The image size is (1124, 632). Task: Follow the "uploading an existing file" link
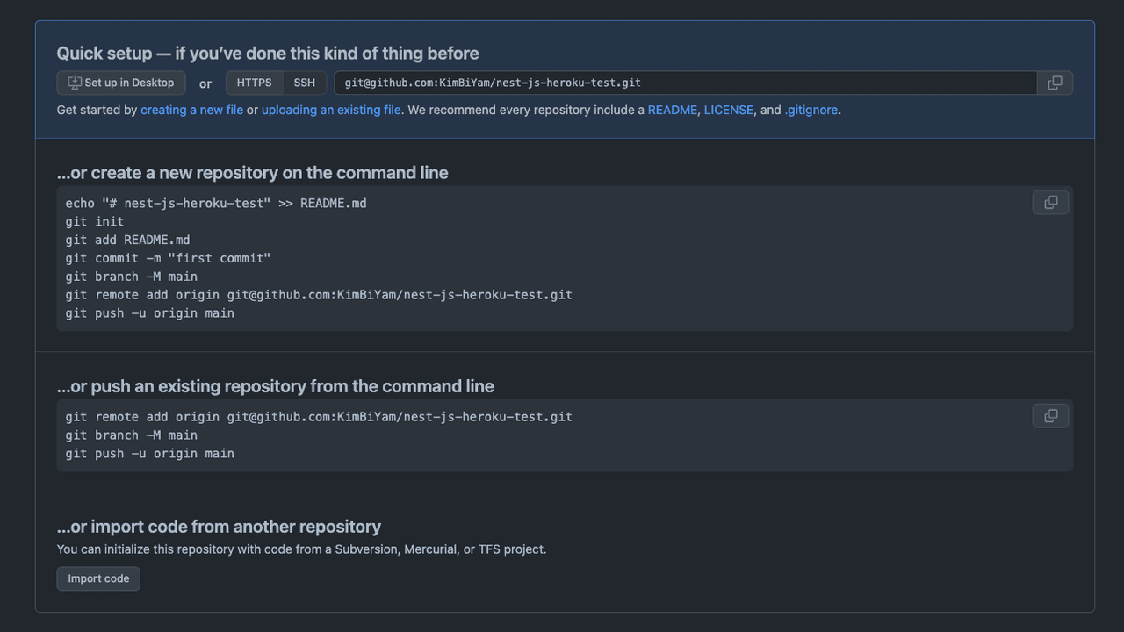[331, 110]
